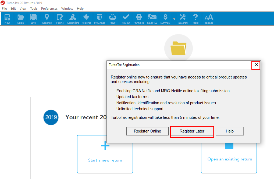Click the Register Online button
This screenshot has height=179, width=274.
pos(147,131)
